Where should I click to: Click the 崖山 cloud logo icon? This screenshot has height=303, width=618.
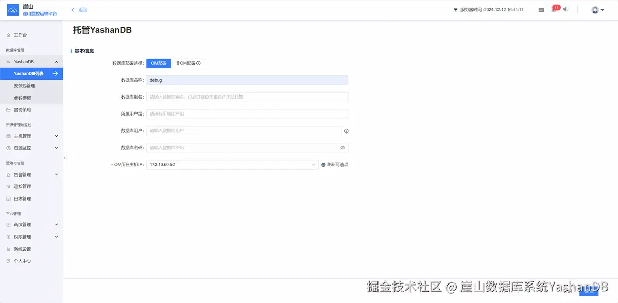click(x=12, y=10)
